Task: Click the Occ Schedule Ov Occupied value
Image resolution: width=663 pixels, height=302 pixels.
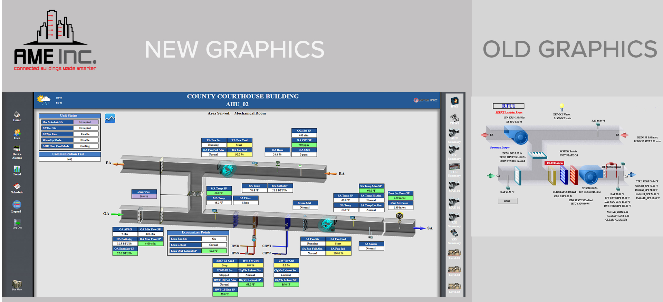Action: click(x=85, y=122)
